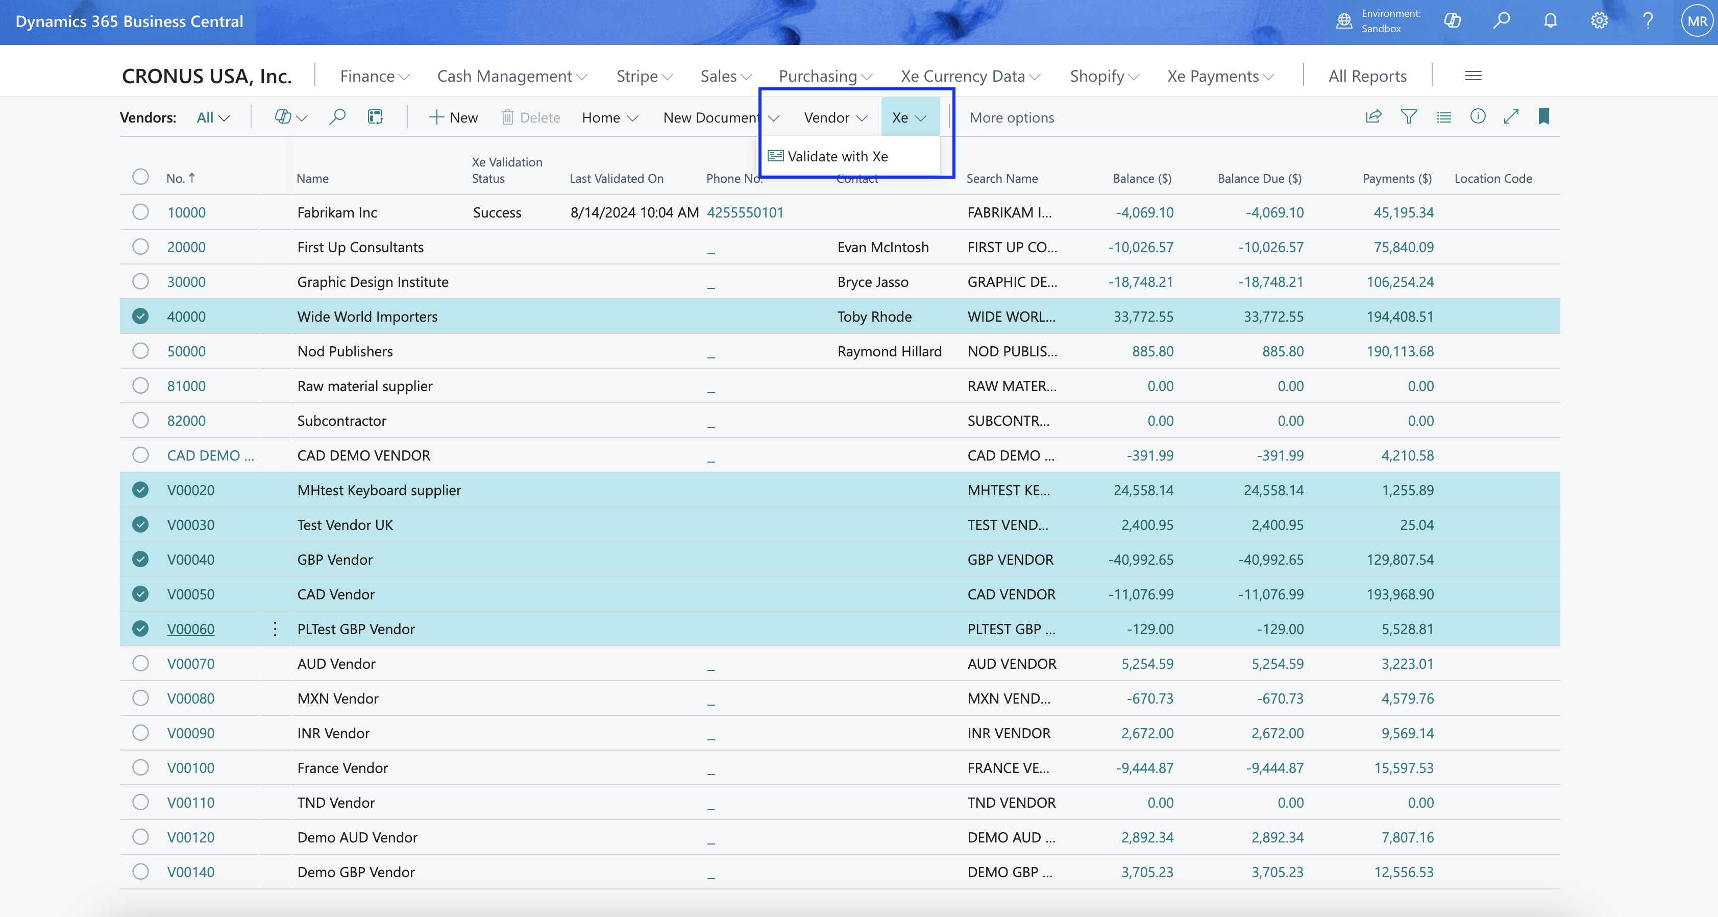Click the bookmark icon to save this page
Screen dimensions: 1718x917
tap(1544, 117)
